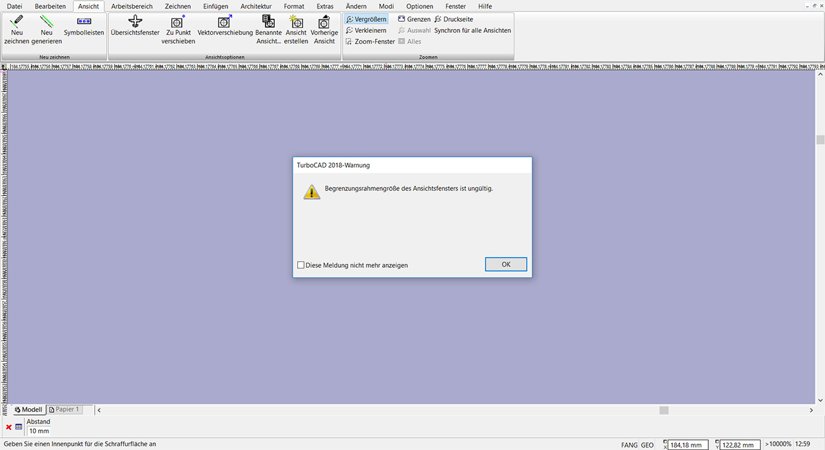Click the Zoomen group label
825x450 pixels.
[428, 57]
